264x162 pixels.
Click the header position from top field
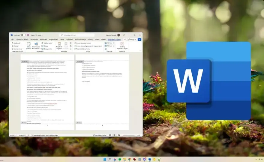109,43
